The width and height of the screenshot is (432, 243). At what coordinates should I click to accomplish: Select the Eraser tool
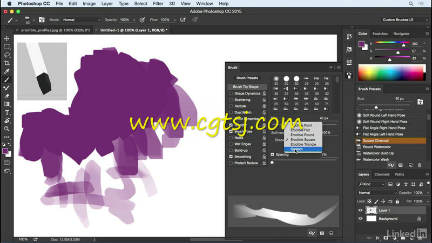[6, 96]
